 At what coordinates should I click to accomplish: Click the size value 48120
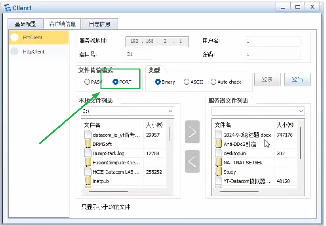[x=283, y=181]
